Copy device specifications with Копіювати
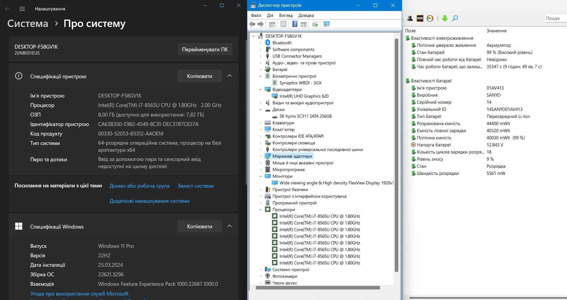This screenshot has height=300, width=567. click(200, 76)
